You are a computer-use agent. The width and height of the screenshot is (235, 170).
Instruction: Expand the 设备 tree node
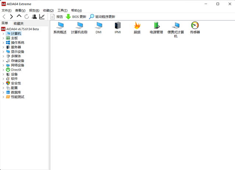pyautogui.click(x=3, y=74)
